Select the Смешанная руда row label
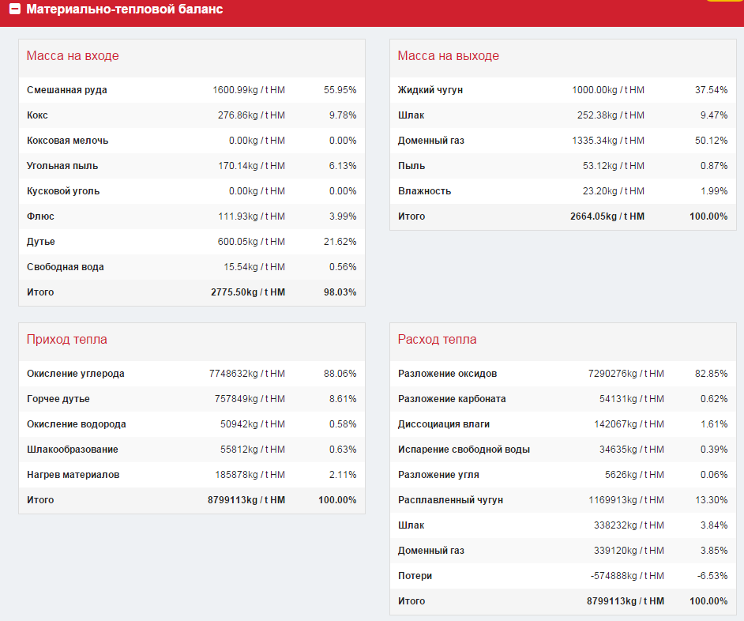The height and width of the screenshot is (621, 744). [67, 90]
